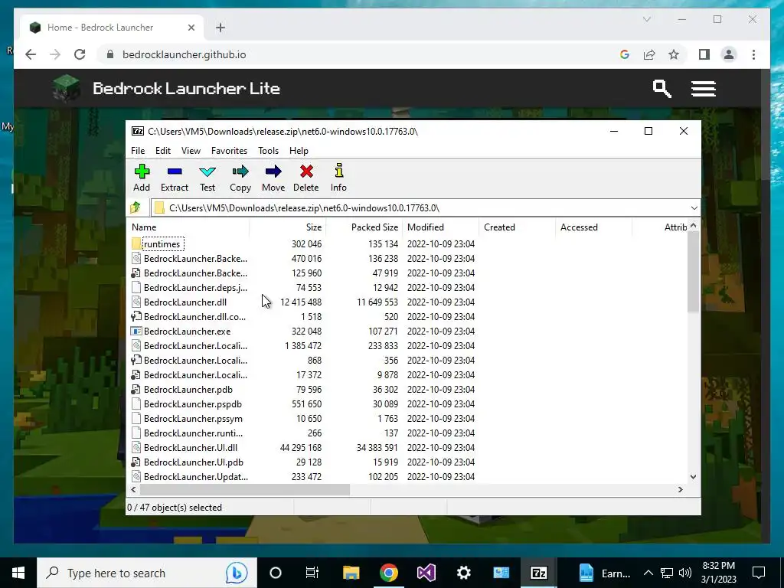Image resolution: width=784 pixels, height=588 pixels.
Task: Open the search magnifier on Bedrock Launcher site
Action: [661, 89]
